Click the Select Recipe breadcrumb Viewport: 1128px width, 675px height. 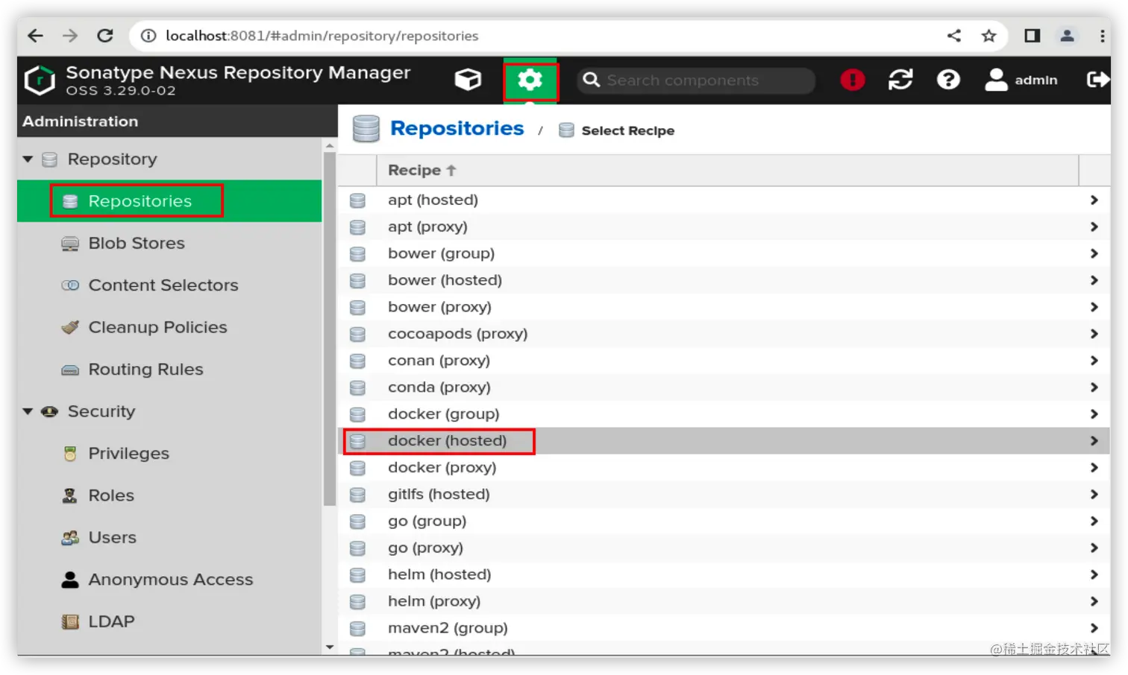(x=627, y=130)
